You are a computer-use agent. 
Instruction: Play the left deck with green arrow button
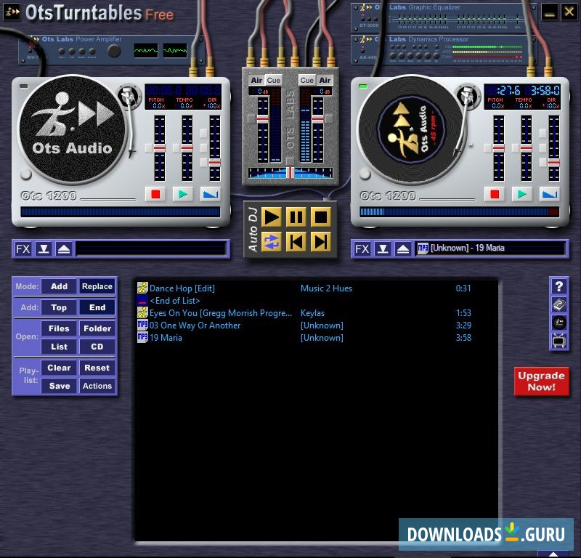(x=183, y=194)
